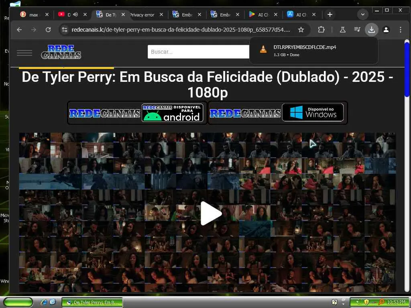Switch to the Google Play 'AI Ch' tab

pos(262,15)
